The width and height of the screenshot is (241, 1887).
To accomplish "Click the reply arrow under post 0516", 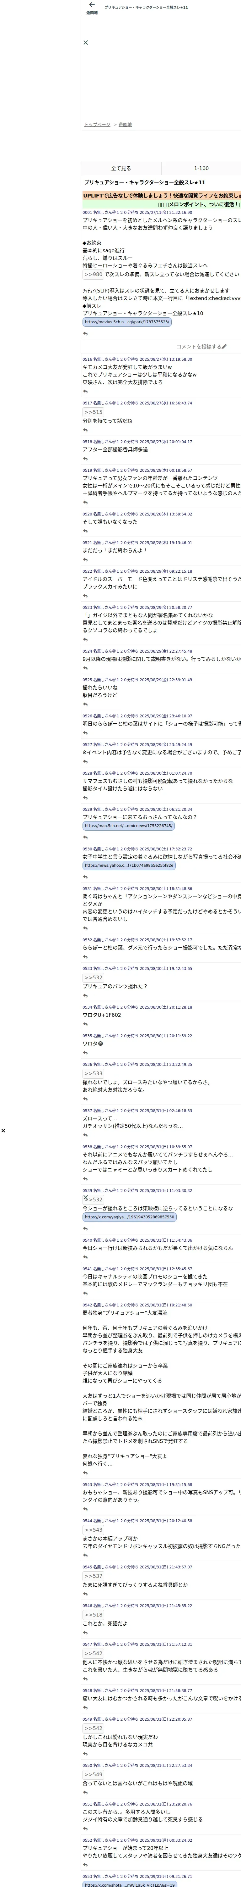I will click(85, 391).
